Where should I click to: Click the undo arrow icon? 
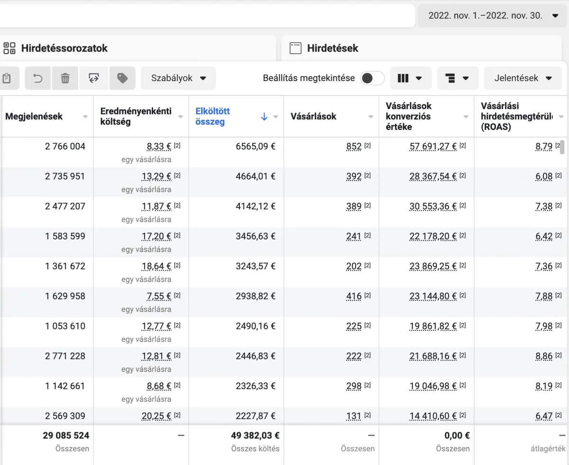click(38, 78)
